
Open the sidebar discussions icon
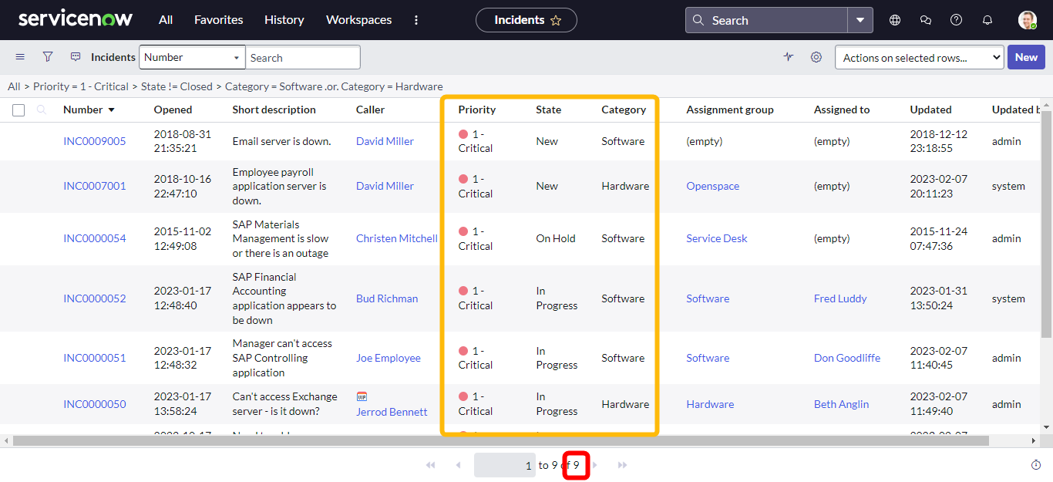[x=925, y=19]
